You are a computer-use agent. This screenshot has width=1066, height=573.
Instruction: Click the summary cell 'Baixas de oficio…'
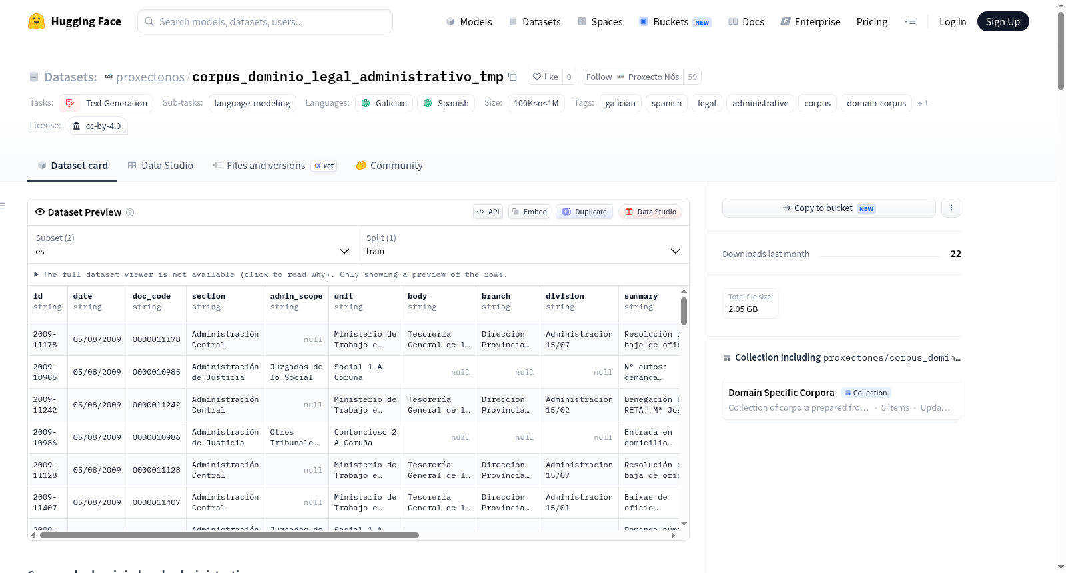[x=650, y=502]
